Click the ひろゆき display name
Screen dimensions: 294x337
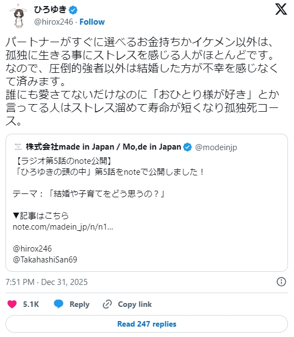point(50,10)
